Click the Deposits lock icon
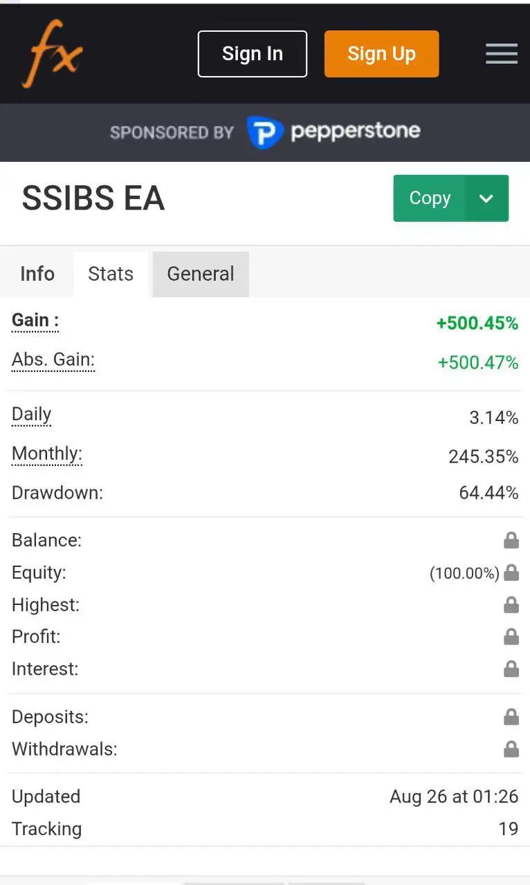The image size is (530, 885). tap(511, 717)
